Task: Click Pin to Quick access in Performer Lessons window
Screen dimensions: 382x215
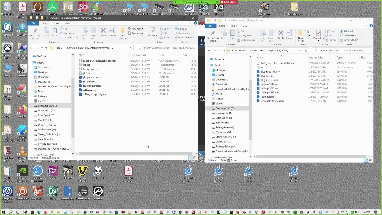Action: [x=35, y=33]
